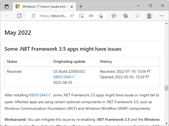
Task: Open Settings and more menu
Action: tap(161, 16)
